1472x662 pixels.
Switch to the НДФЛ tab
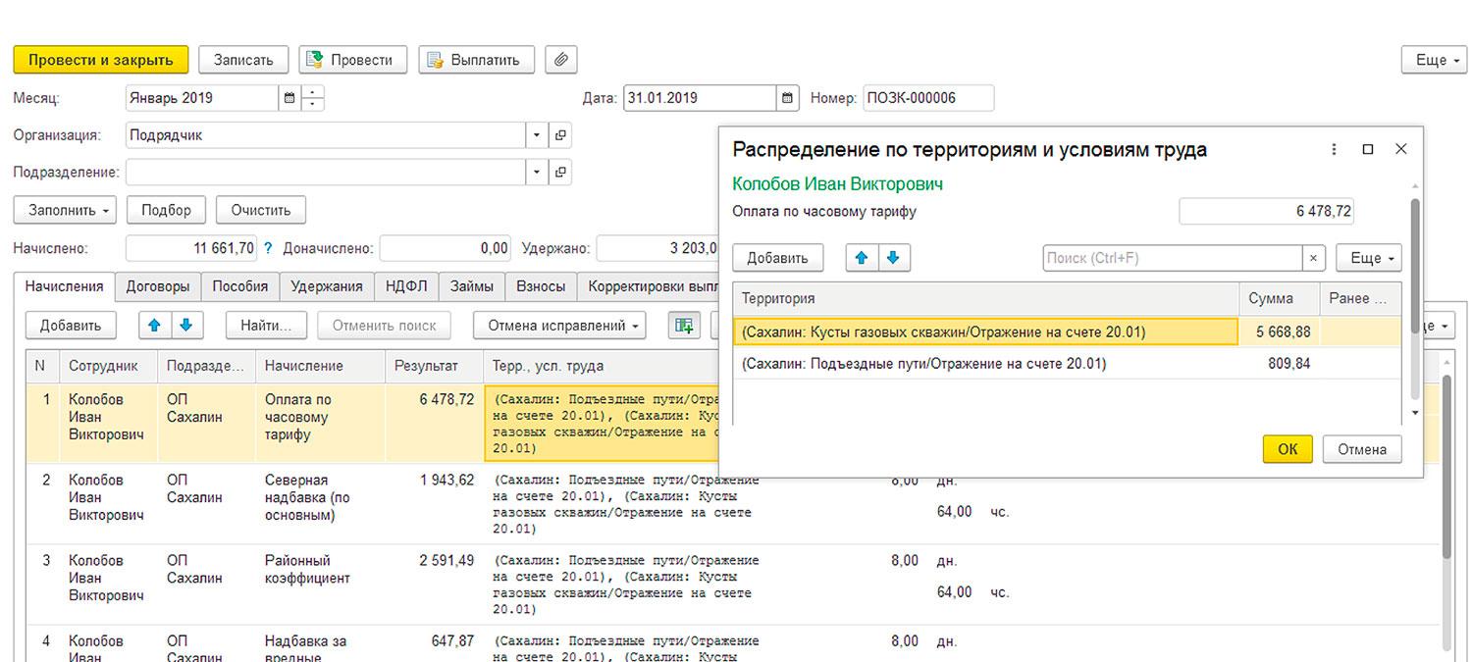point(406,286)
